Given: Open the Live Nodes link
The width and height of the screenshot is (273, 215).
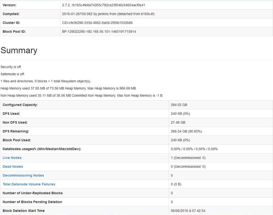Looking at the screenshot, I should pyautogui.click(x=12, y=158).
